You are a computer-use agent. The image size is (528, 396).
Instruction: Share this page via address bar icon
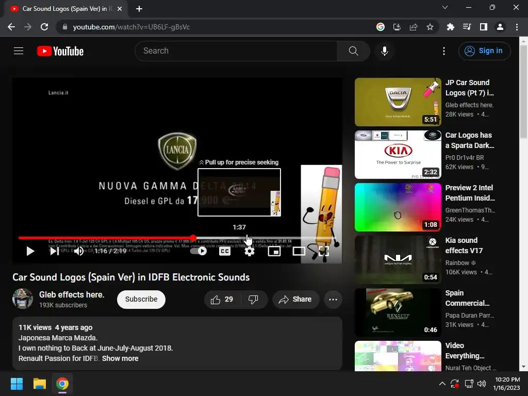pyautogui.click(x=414, y=27)
